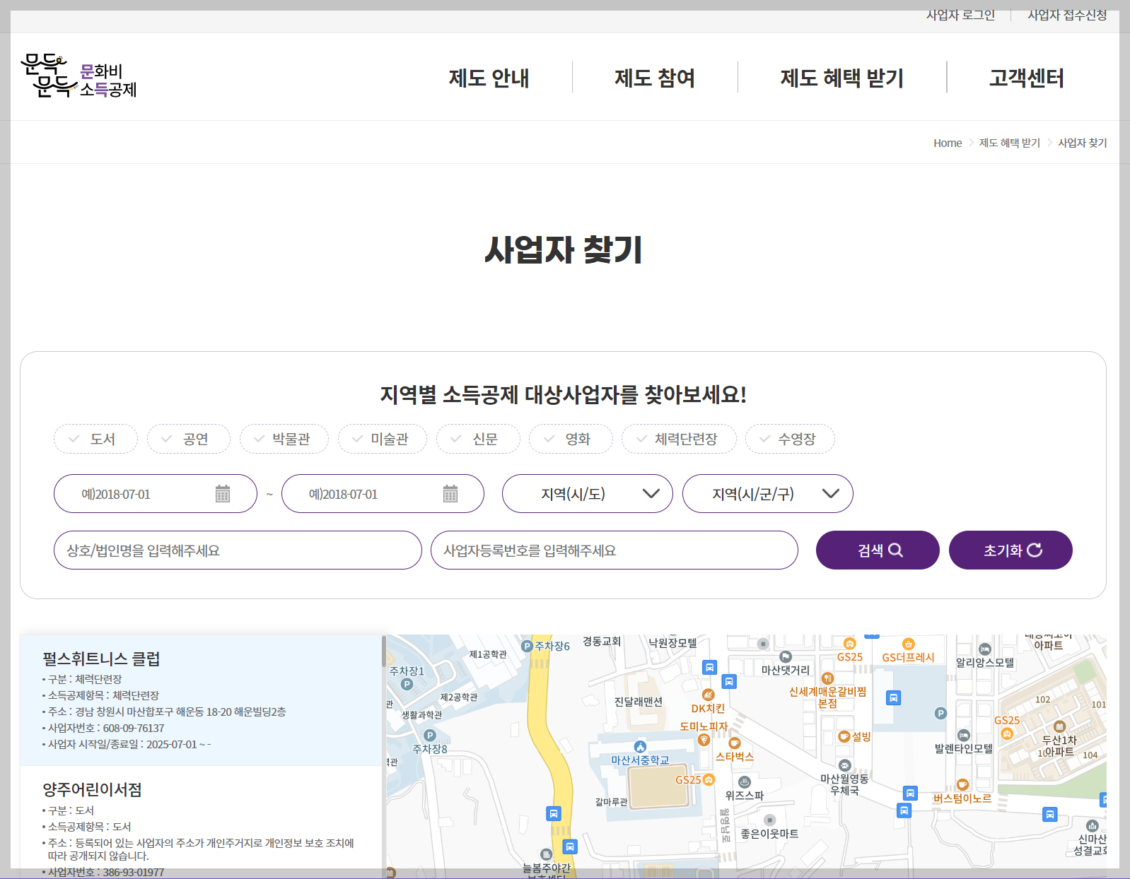Click the 마산댓거리 flag marker on the map
This screenshot has height=879, width=1130.
pyautogui.click(x=786, y=657)
